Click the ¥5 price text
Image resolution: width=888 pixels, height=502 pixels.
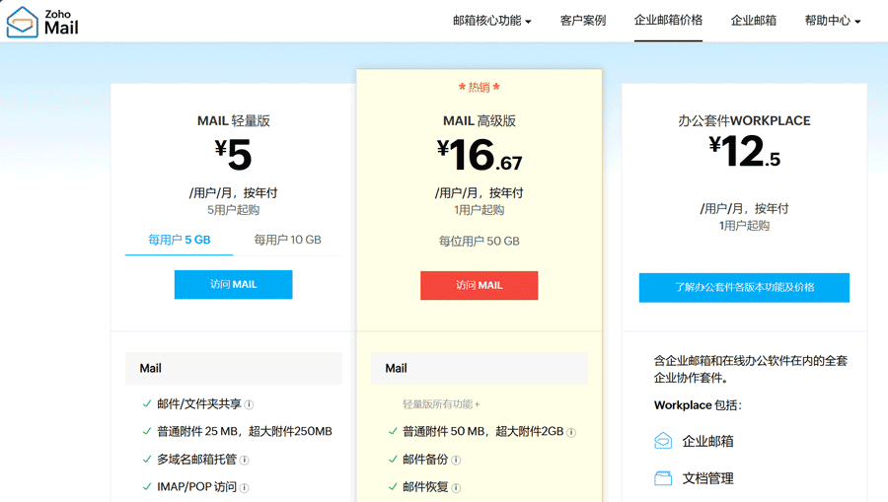coord(233,155)
